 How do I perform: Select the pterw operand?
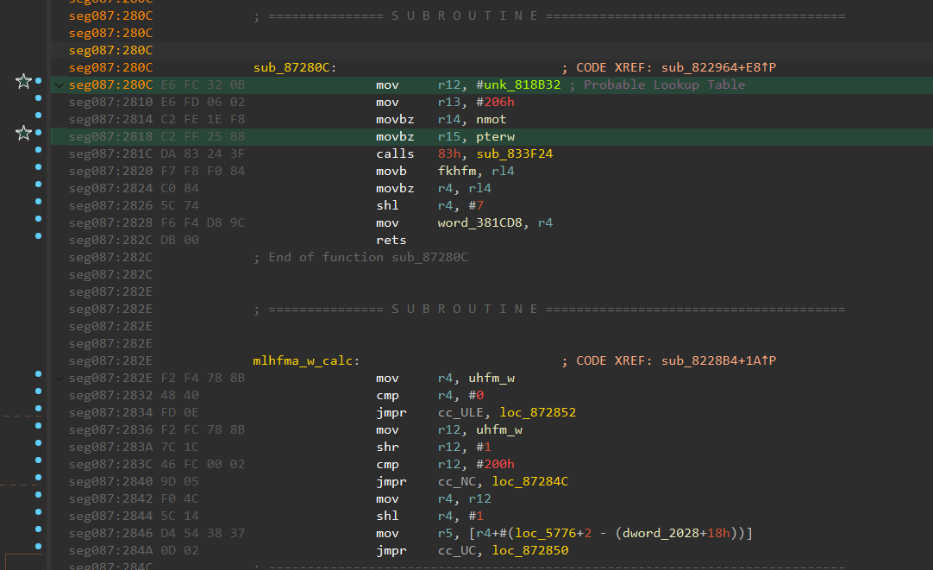[496, 136]
